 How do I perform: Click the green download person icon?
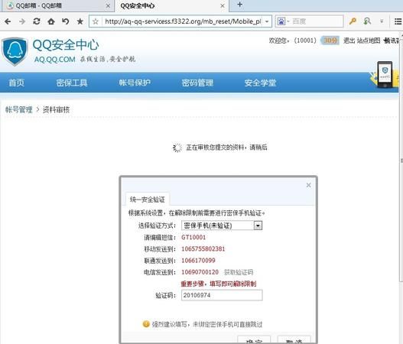click(367, 21)
